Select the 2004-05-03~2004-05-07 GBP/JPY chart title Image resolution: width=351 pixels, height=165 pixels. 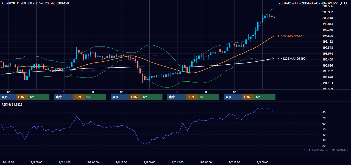313,3
